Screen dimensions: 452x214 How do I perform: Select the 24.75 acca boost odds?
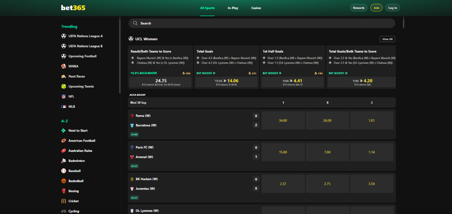tap(161, 82)
